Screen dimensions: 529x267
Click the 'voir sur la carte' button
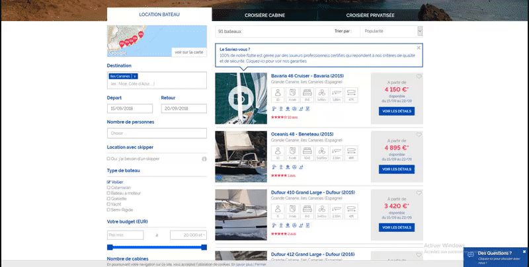189,52
